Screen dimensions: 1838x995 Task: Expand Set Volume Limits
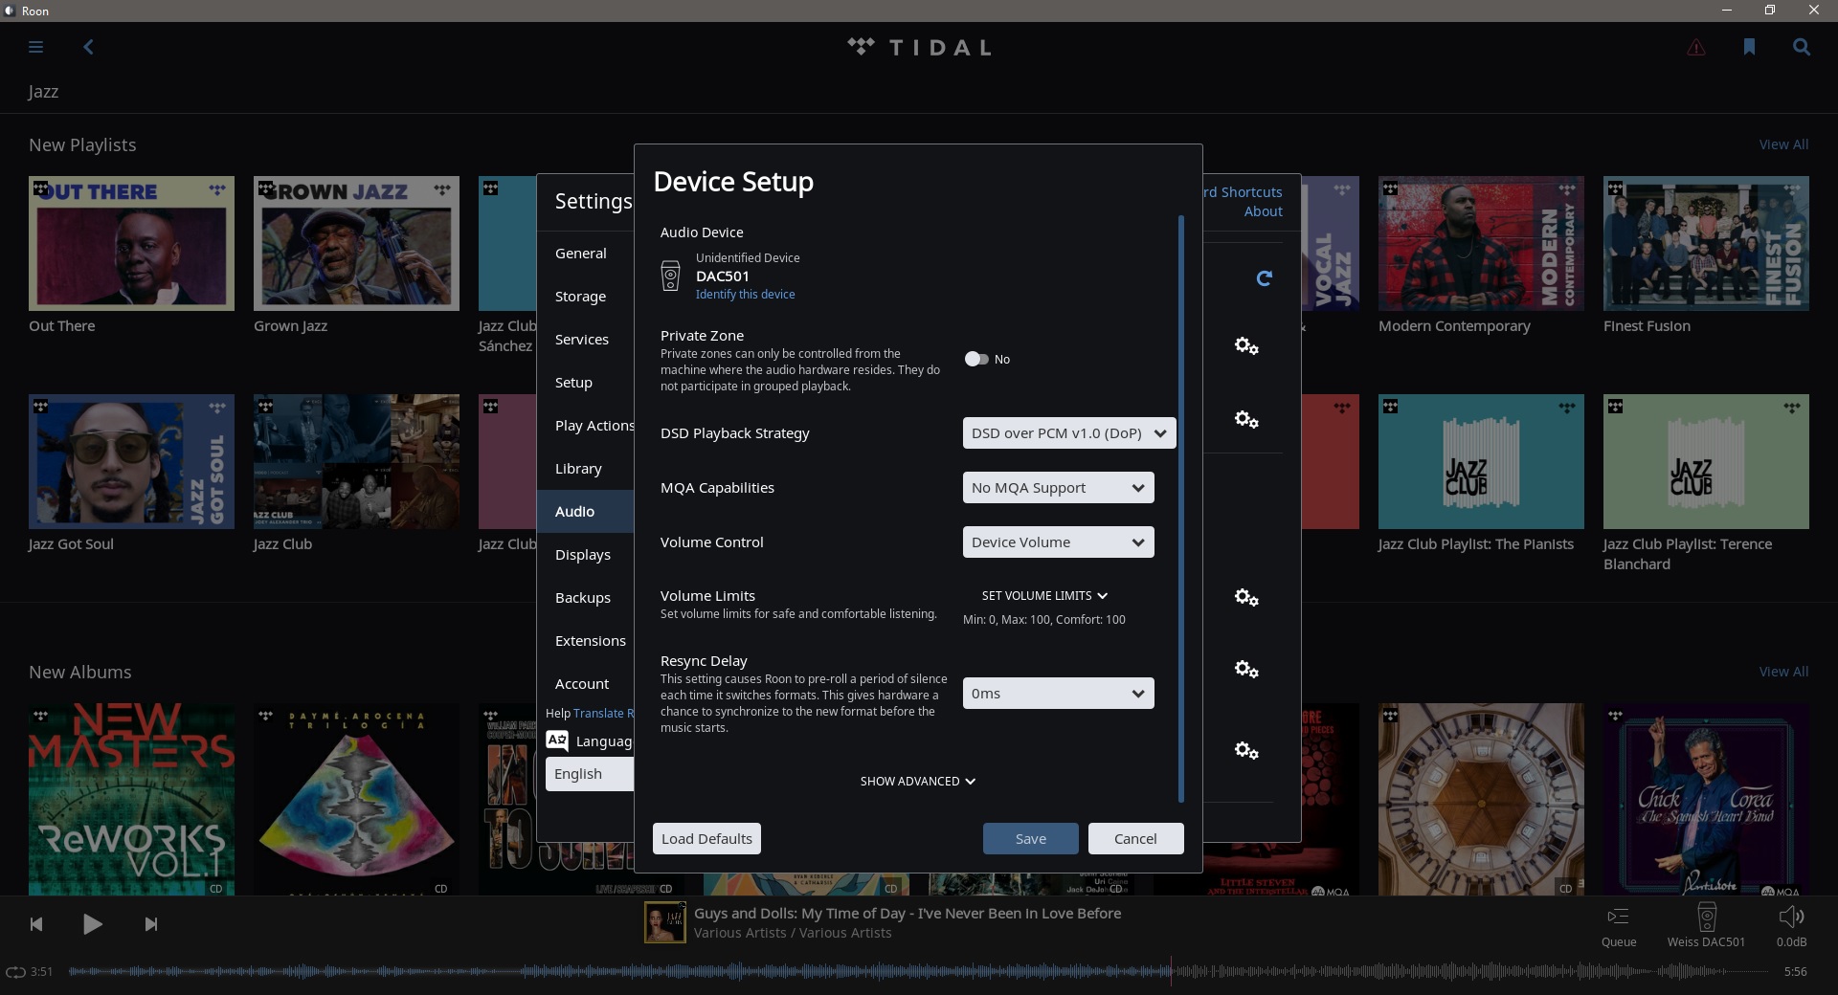tap(1044, 596)
